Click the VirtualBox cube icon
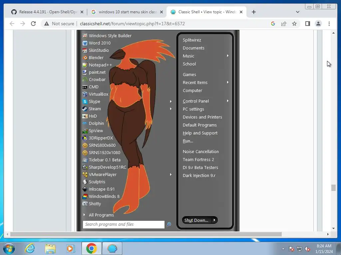Viewport: 341px width, 255px height. pos(85,94)
